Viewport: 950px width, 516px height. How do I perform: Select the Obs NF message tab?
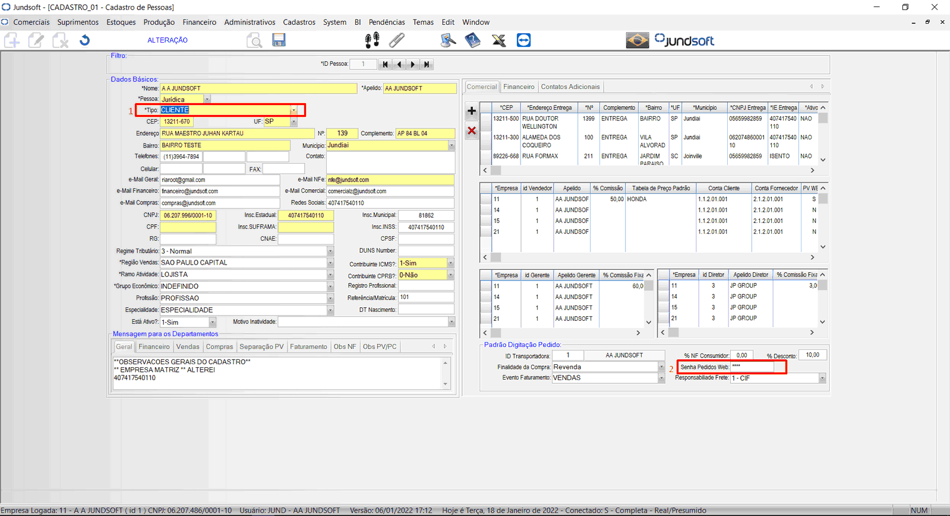coord(345,346)
